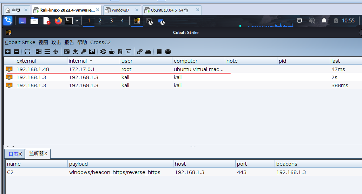Open the Kali dragon applications menu
Viewport: 362px width, 194px height.
pos(8,21)
